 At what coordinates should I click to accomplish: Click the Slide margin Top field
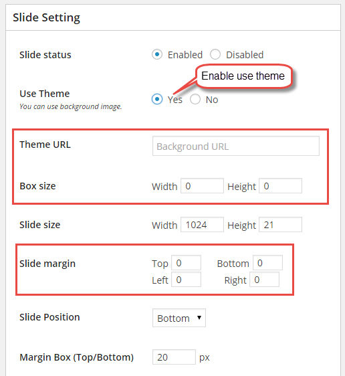[186, 263]
